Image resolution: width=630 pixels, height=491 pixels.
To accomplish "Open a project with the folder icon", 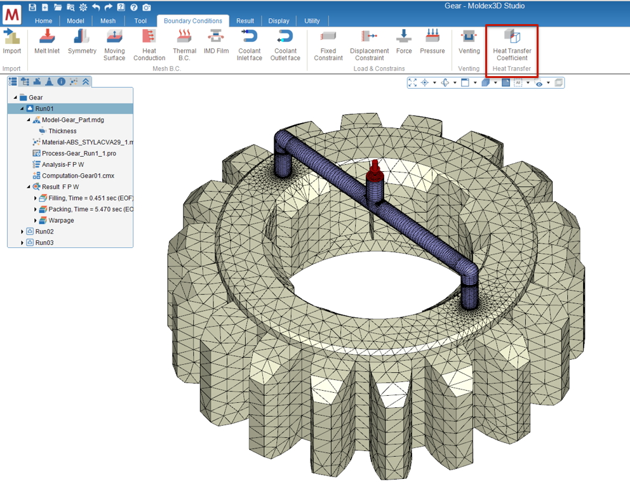I will coord(58,7).
